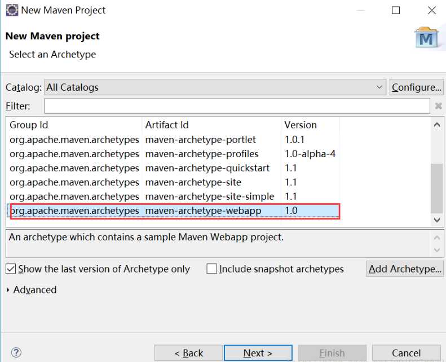Viewport: 446px width, 362px height.
Task: Focus the Filter text field
Action: (x=237, y=106)
